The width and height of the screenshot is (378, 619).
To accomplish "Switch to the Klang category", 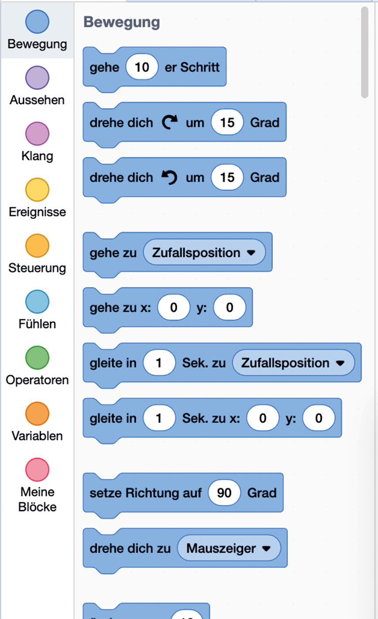I will pyautogui.click(x=37, y=133).
